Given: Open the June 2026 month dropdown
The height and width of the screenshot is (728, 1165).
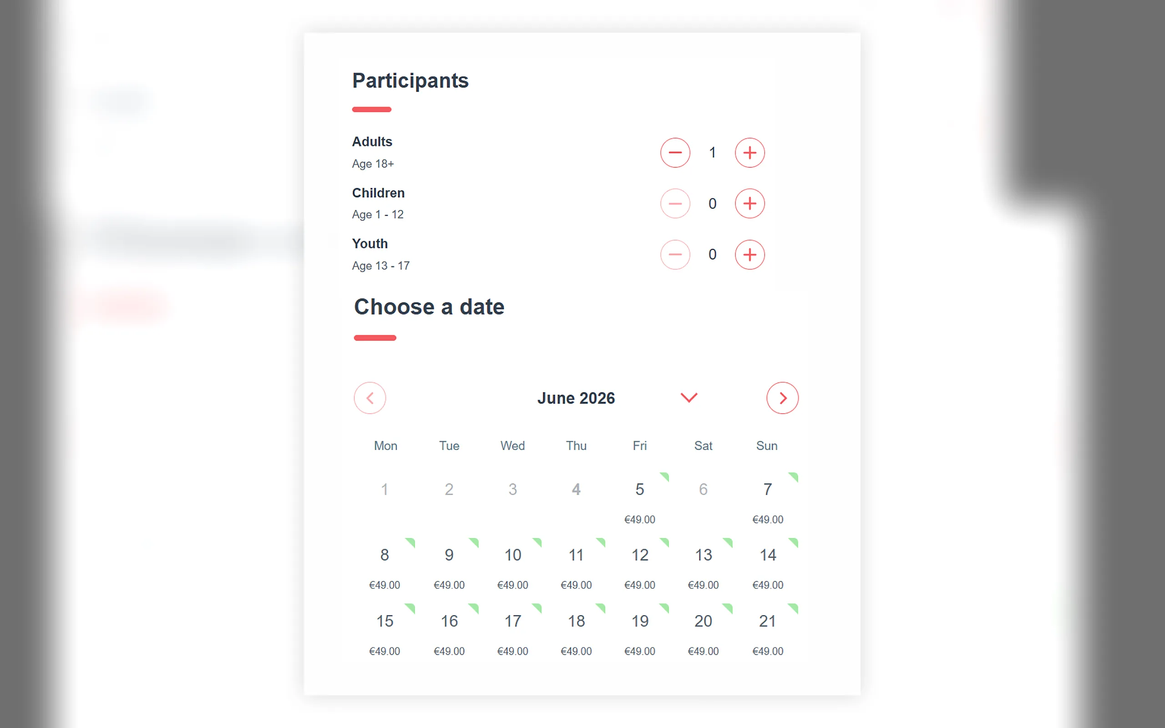Looking at the screenshot, I should pyautogui.click(x=689, y=398).
